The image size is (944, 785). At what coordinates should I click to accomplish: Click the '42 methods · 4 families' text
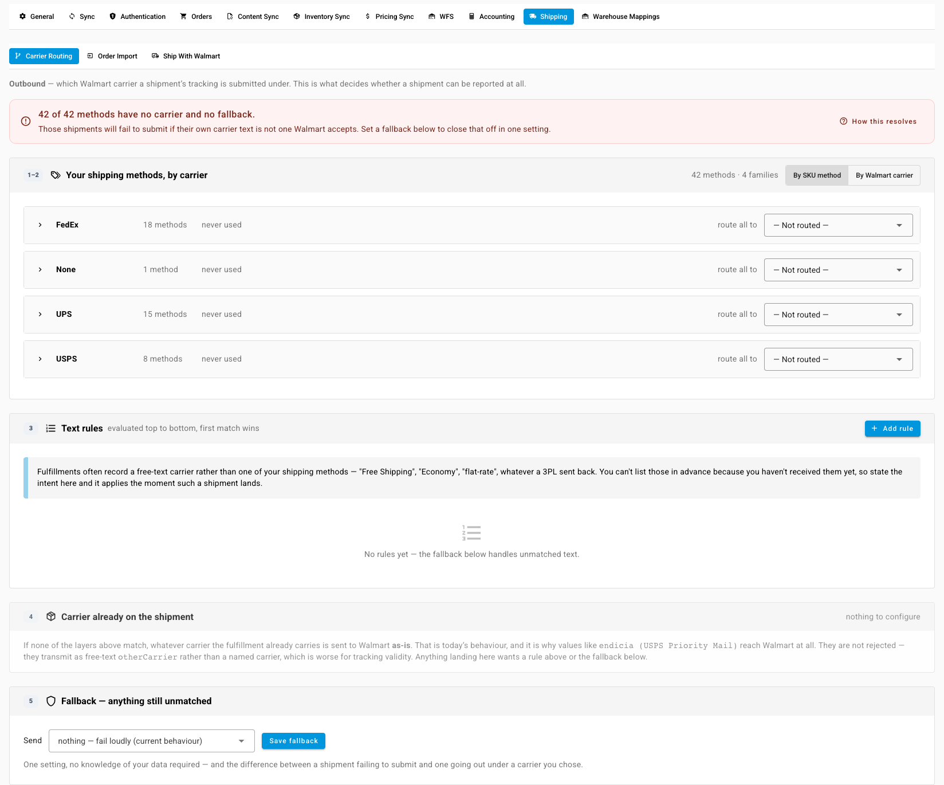(734, 175)
